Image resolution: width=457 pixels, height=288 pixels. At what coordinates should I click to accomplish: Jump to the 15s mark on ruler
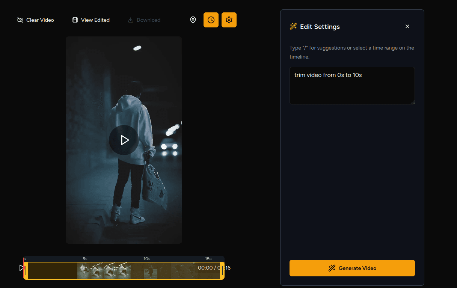tap(208, 259)
